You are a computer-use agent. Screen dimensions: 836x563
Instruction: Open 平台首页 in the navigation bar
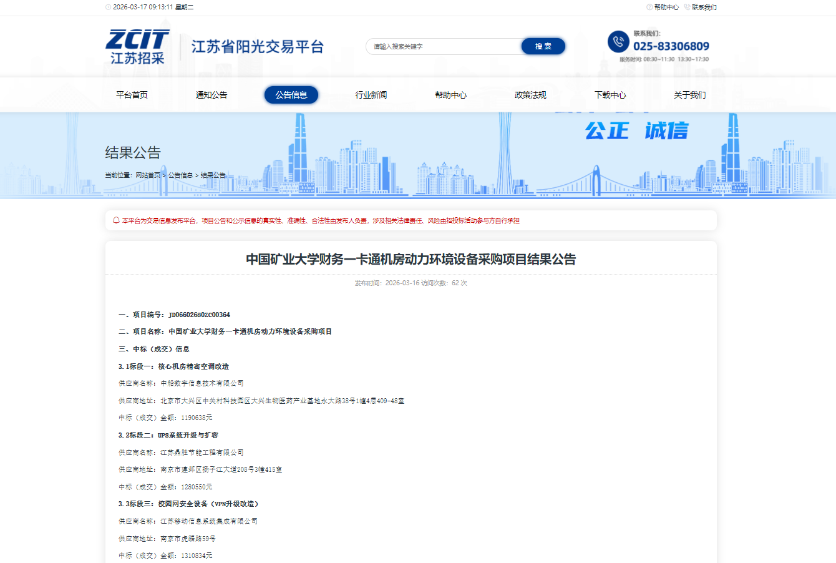(132, 95)
